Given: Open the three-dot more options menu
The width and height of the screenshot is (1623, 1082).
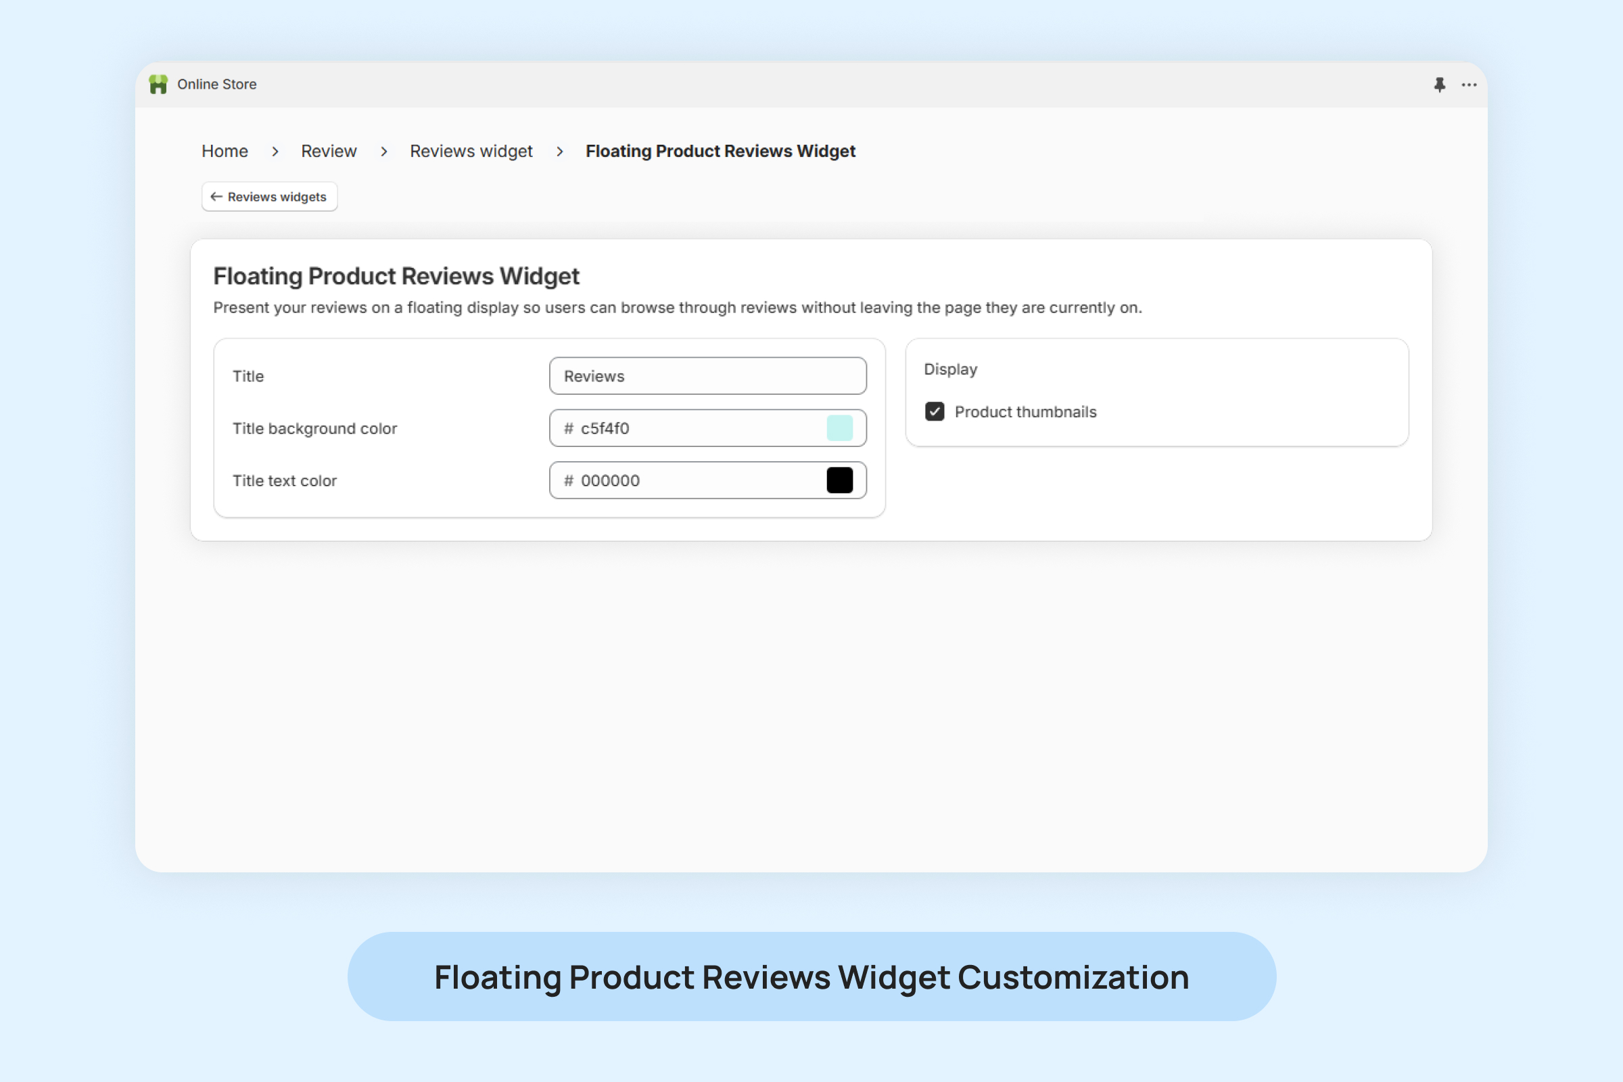Looking at the screenshot, I should (x=1468, y=85).
